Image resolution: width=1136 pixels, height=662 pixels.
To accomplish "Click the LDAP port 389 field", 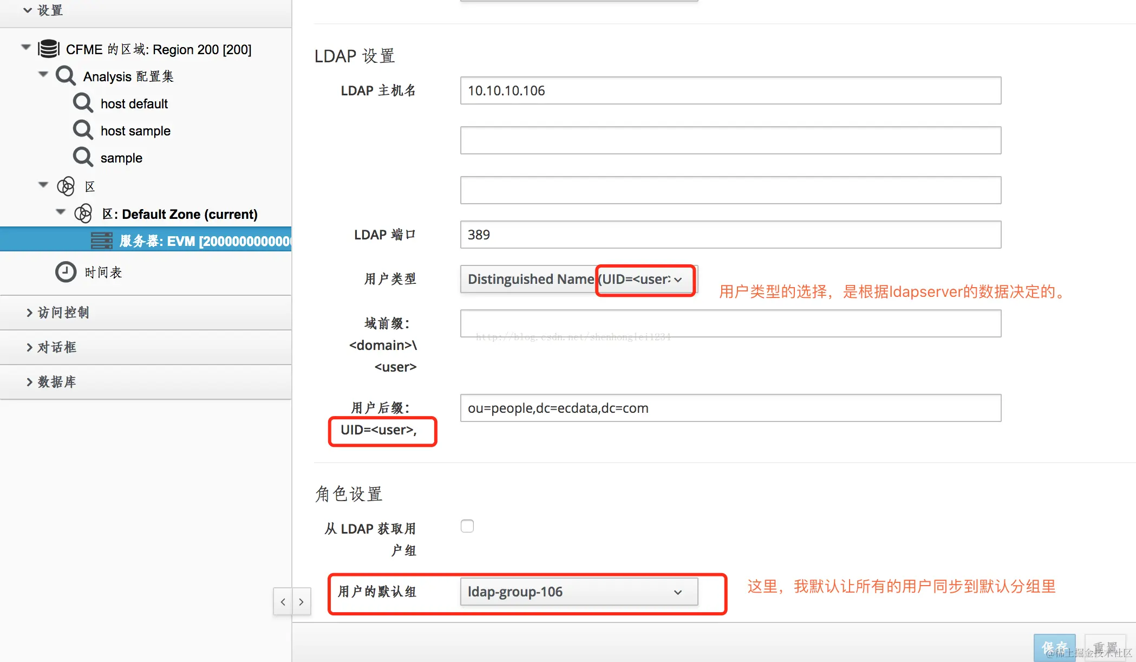I will pos(730,235).
